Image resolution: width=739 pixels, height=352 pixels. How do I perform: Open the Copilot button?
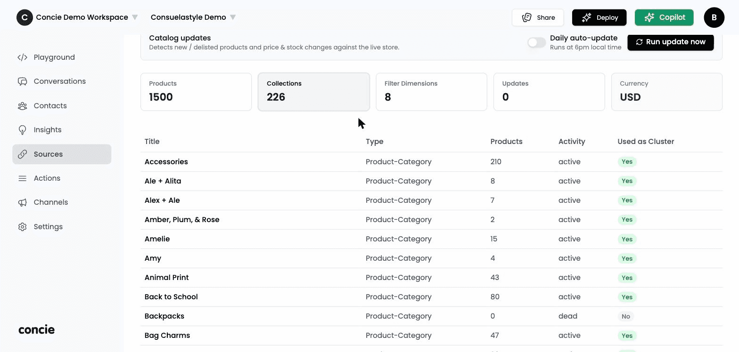tap(664, 17)
